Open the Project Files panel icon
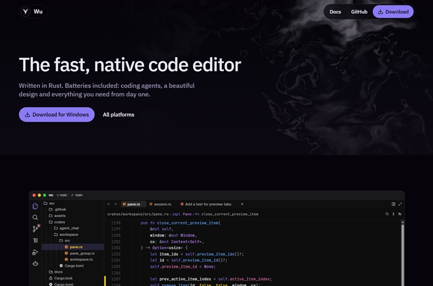433x286 pixels. 35,206
